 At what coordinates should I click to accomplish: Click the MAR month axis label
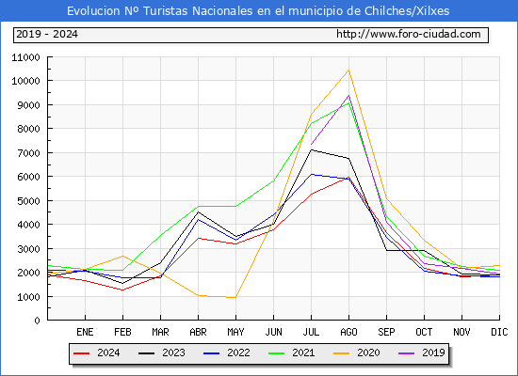[160, 332]
